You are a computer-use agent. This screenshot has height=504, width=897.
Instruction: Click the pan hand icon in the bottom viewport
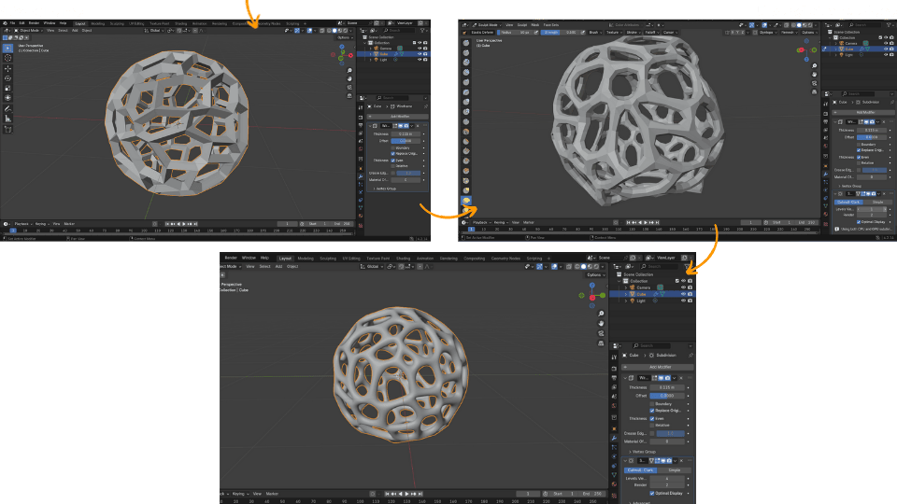599,325
